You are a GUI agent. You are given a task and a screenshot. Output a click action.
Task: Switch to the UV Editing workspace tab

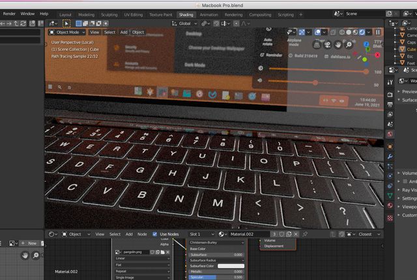click(134, 14)
